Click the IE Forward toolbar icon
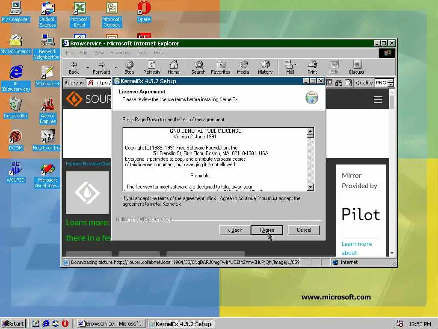The height and width of the screenshot is (329, 438). tap(101, 68)
